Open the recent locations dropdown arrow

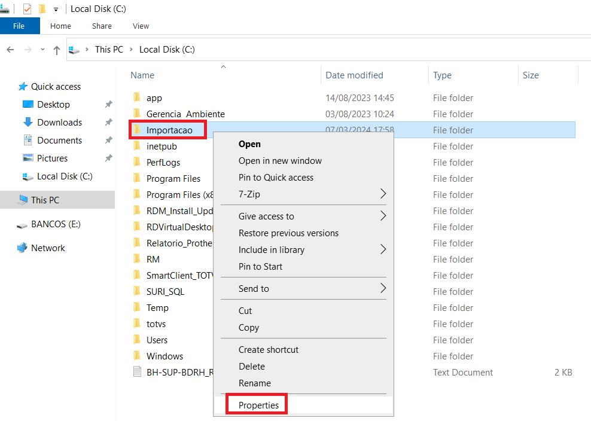point(42,50)
